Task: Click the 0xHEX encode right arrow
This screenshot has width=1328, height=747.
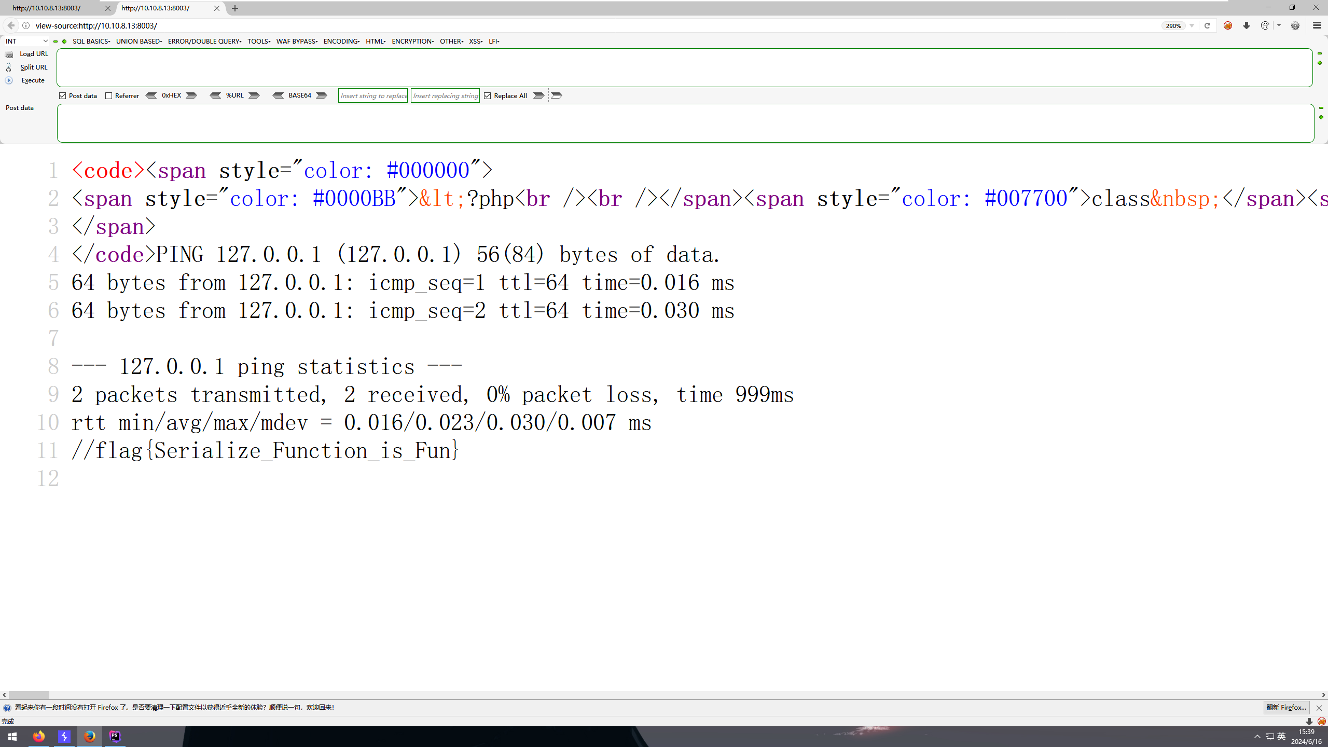Action: [x=191, y=95]
